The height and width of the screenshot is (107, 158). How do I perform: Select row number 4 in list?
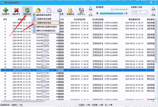[x=5, y=32]
